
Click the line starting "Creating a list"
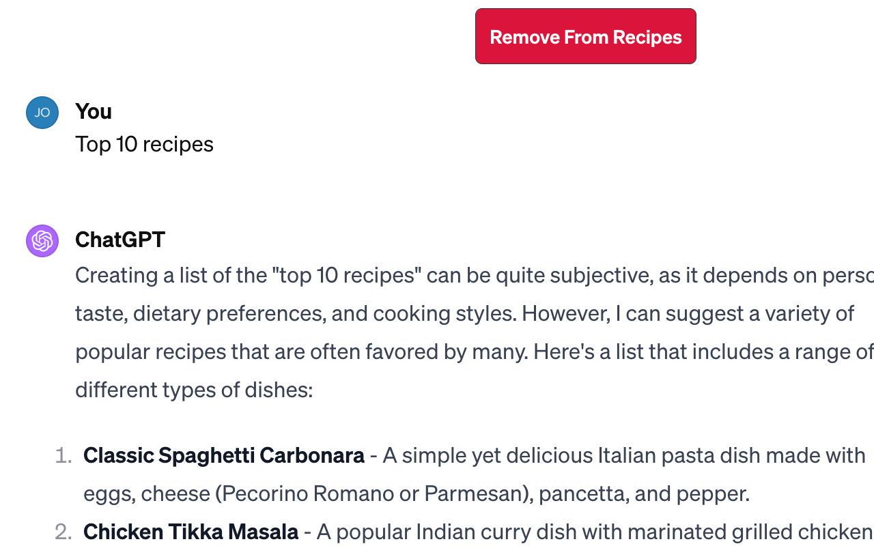coord(475,275)
